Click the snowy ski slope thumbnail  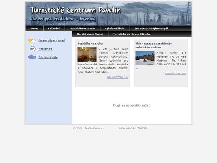145,58
